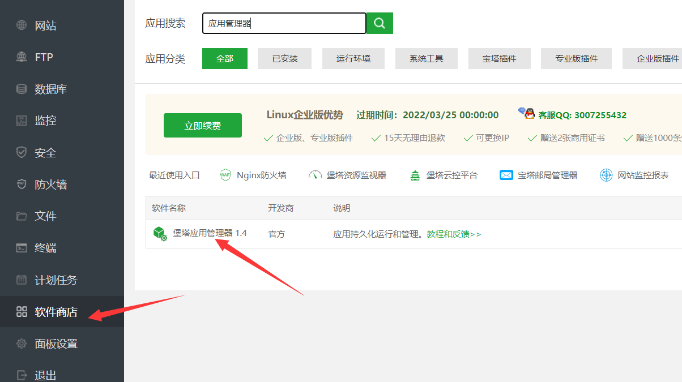
Task: Click the 可更换IP benefit text
Action: pyautogui.click(x=492, y=138)
